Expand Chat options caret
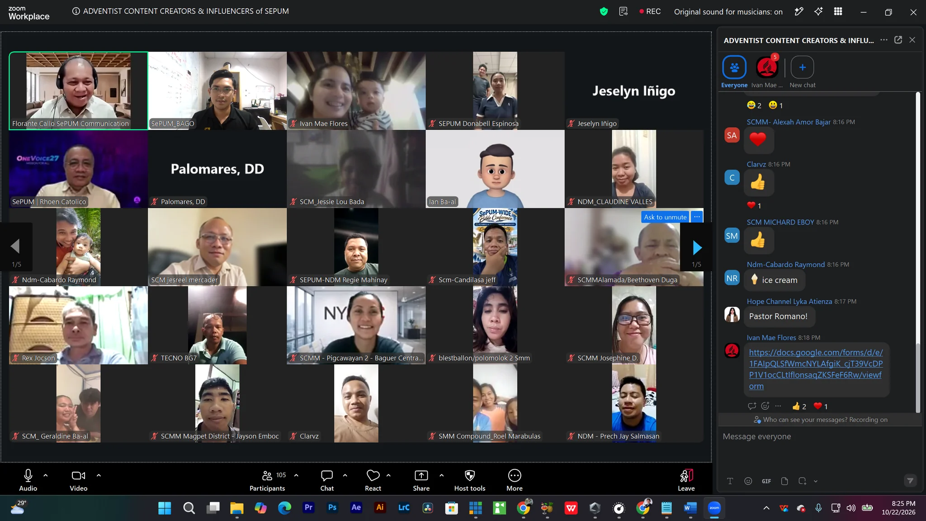The width and height of the screenshot is (926, 521). (345, 475)
